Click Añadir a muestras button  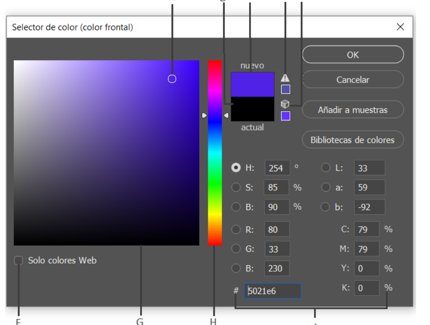353,109
